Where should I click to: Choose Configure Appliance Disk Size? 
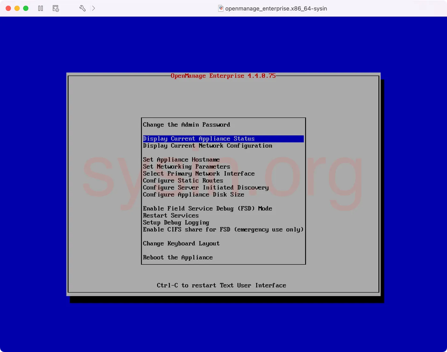(193, 195)
